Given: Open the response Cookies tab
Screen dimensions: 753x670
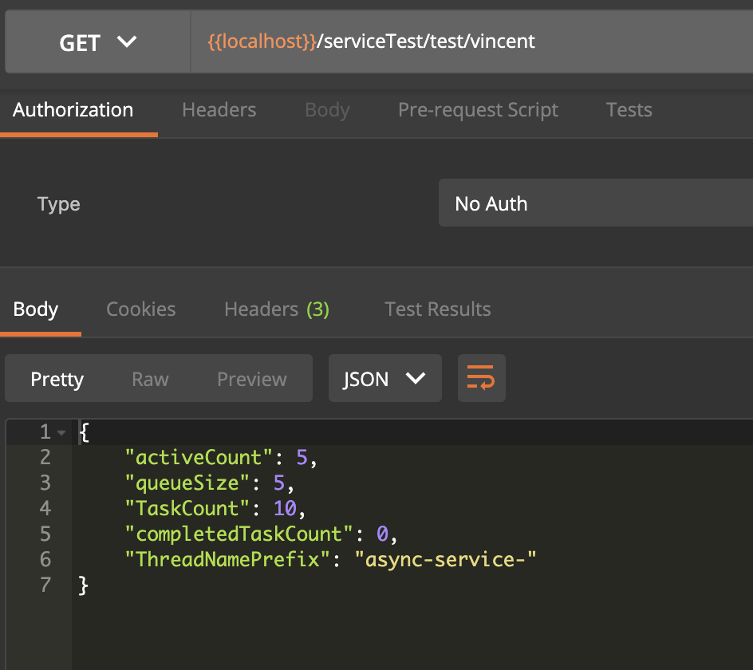Looking at the screenshot, I should 140,309.
